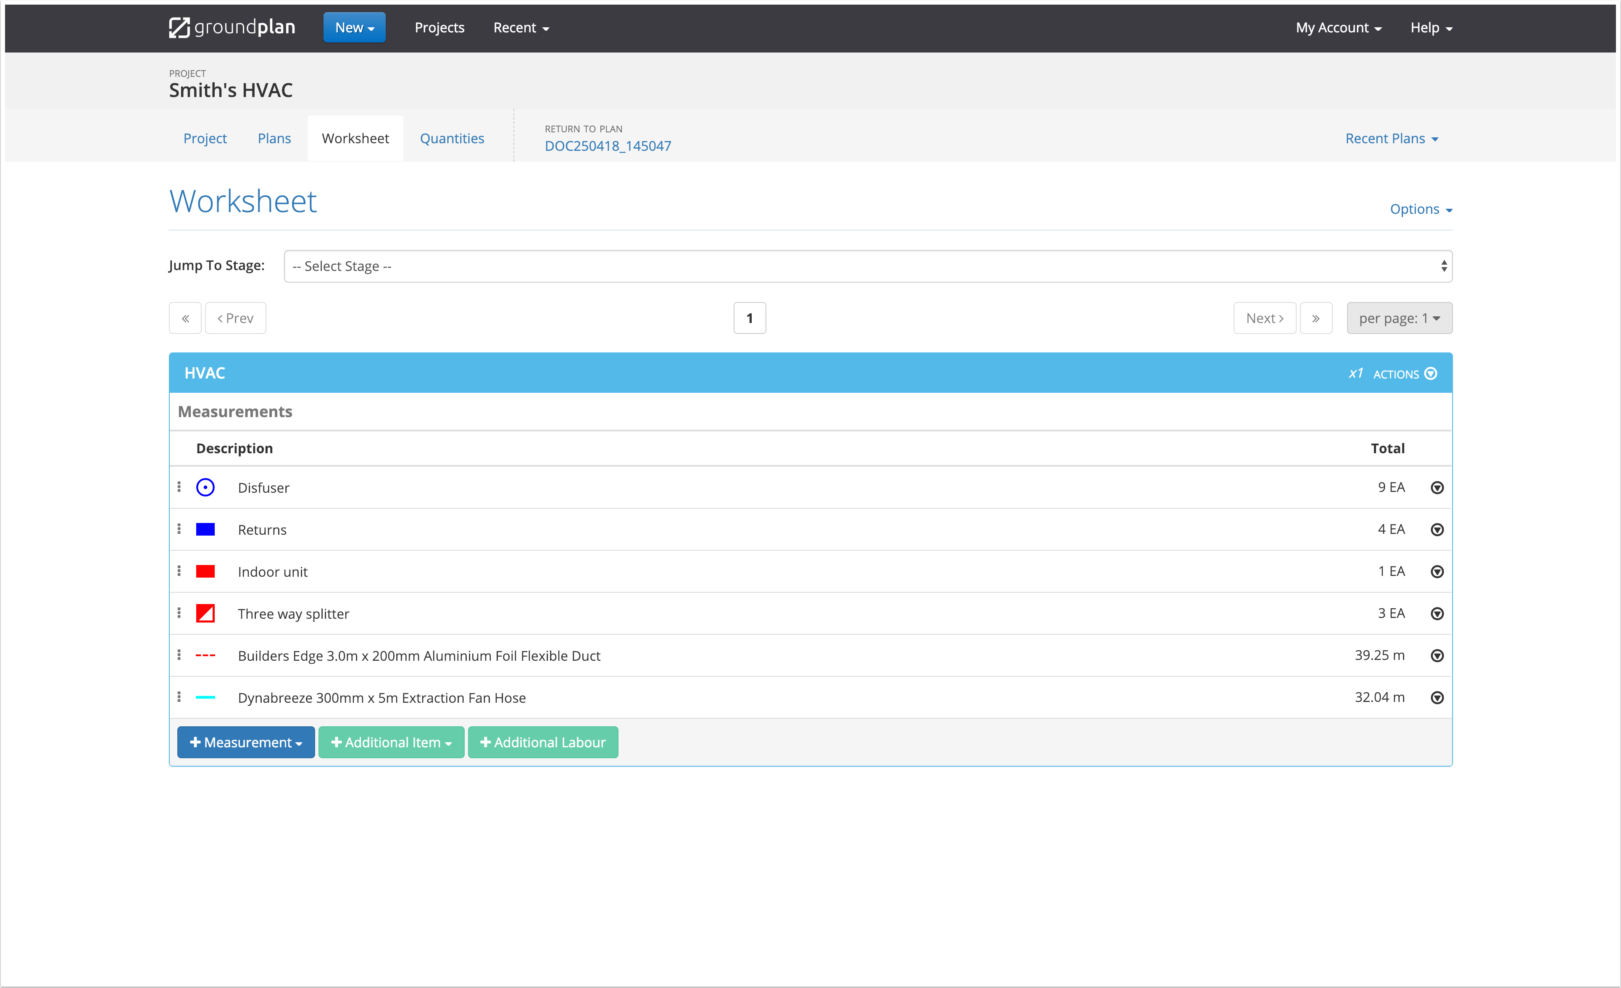1621x988 pixels.
Task: Click Three way splitter drag handle
Action: click(x=179, y=613)
